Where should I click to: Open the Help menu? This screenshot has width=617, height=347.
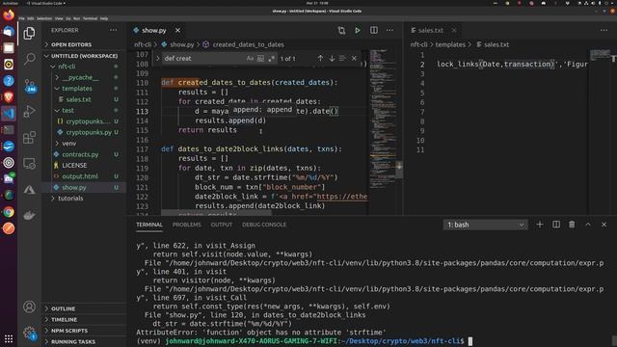104,18
